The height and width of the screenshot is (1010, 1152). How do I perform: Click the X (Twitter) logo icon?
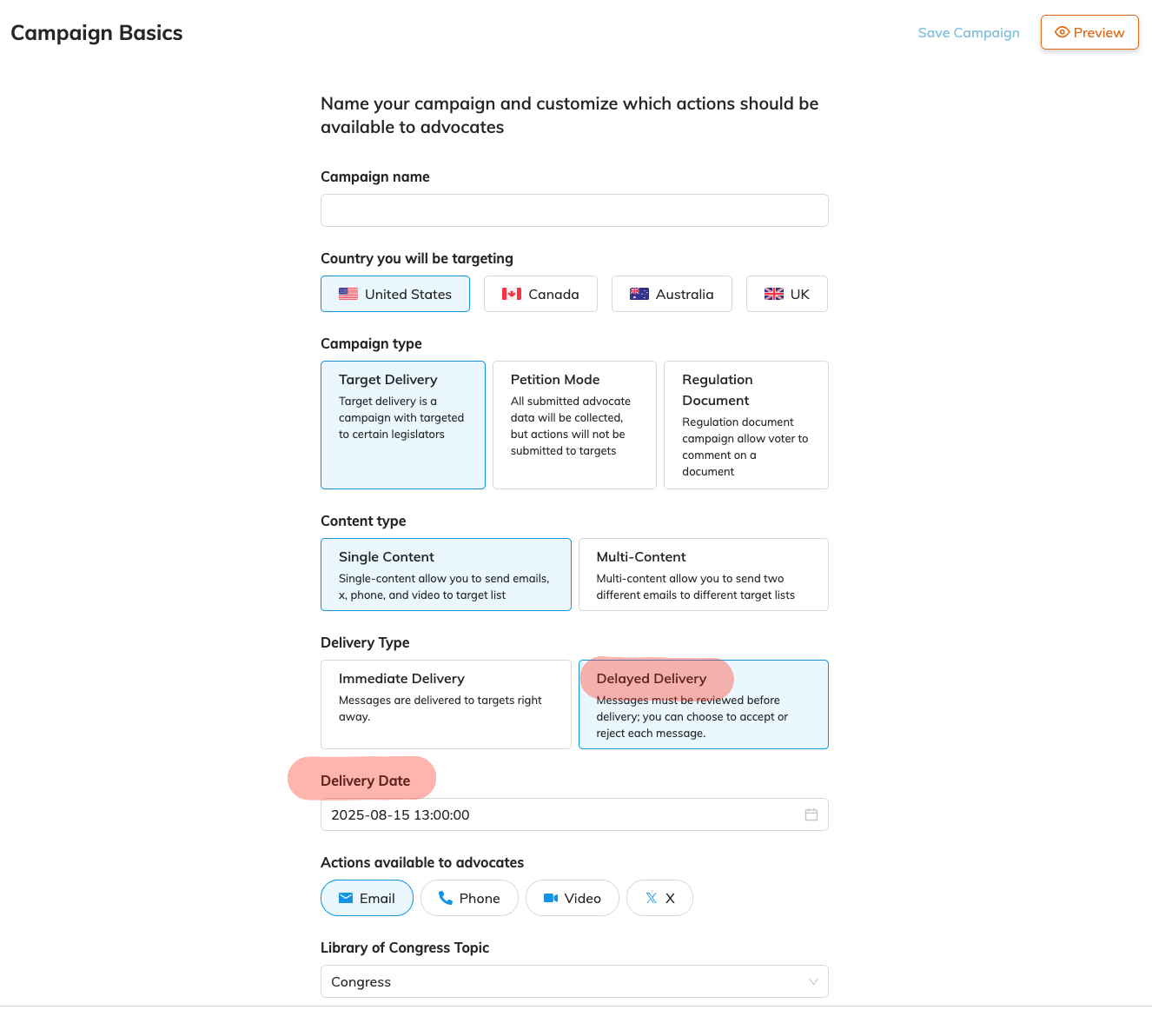651,898
